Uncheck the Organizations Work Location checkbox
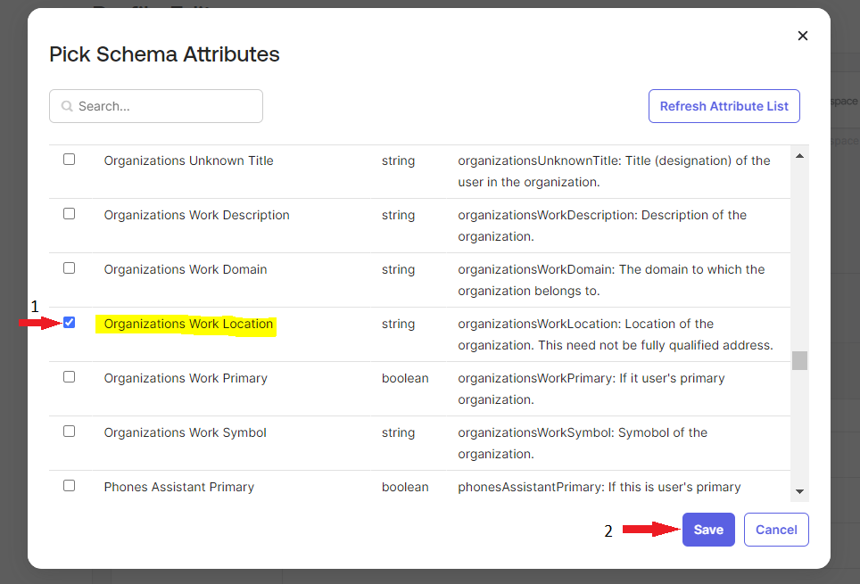The height and width of the screenshot is (584, 860). point(69,322)
